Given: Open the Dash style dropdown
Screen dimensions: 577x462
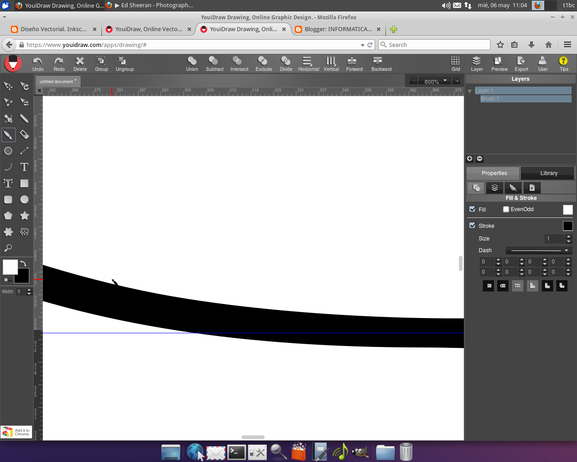Looking at the screenshot, I should (567, 250).
